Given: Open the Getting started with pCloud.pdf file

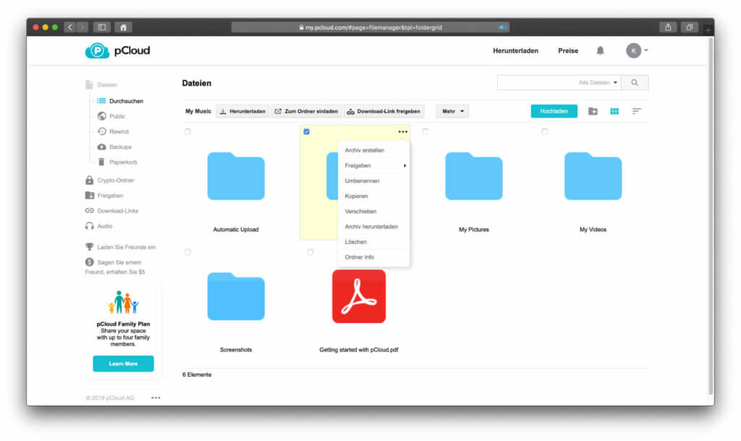Looking at the screenshot, I should tap(359, 296).
